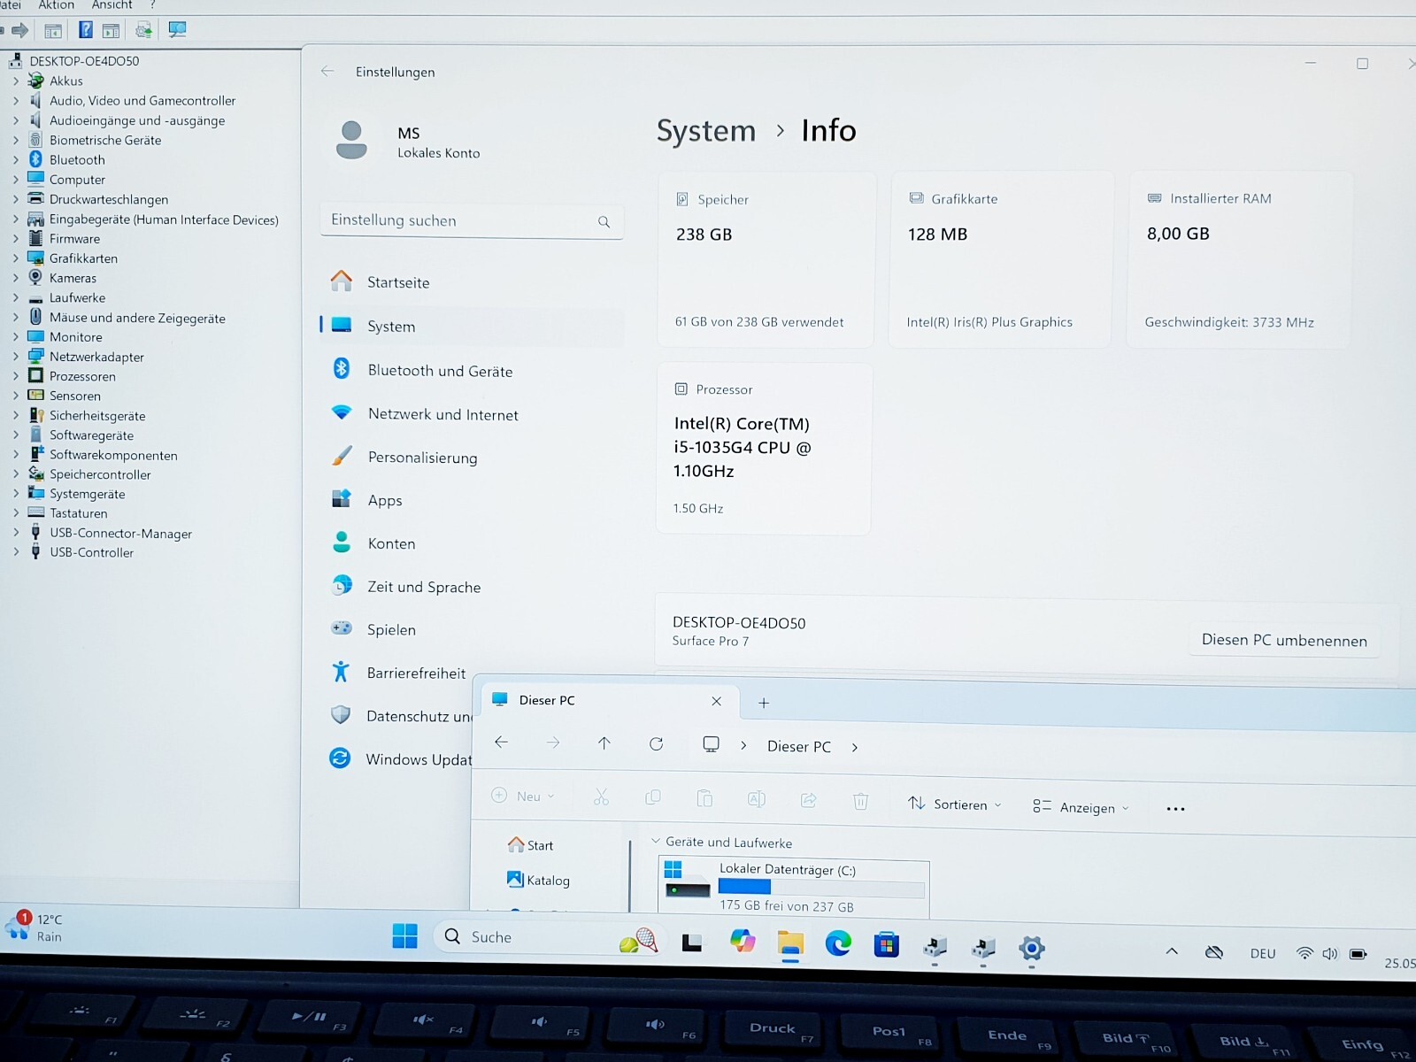Image resolution: width=1416 pixels, height=1062 pixels.
Task: Expand the Netzwerkadapter tree node
Action: coord(15,357)
